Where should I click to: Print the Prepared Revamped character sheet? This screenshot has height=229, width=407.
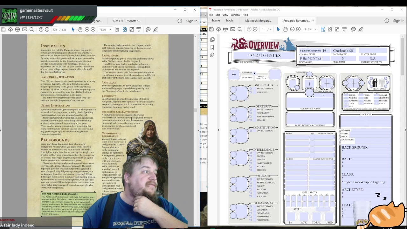click(225, 29)
